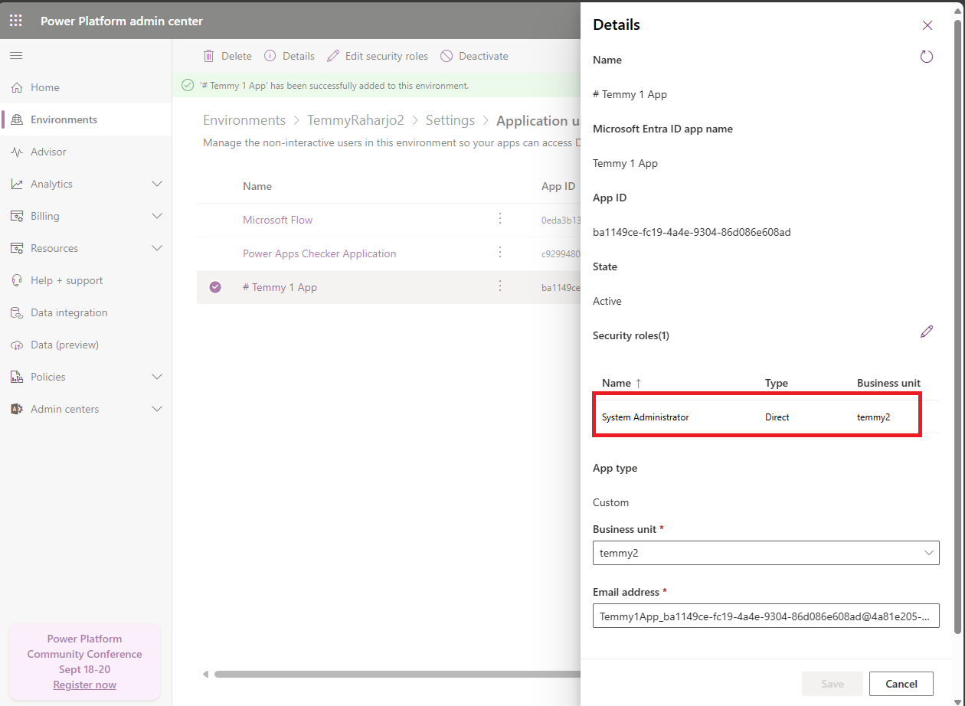The height and width of the screenshot is (706, 965).
Task: Click the Billing icon in sidebar
Action: point(17,216)
